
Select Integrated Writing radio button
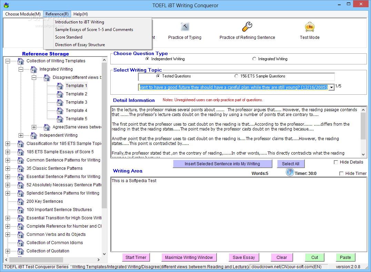click(254, 59)
